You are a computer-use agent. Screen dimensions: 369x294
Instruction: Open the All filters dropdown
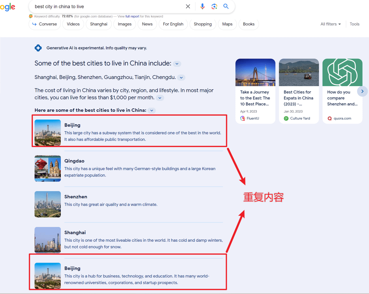click(331, 24)
